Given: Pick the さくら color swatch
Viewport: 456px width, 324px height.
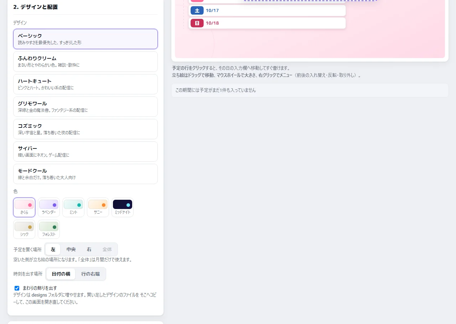Looking at the screenshot, I should click(x=24, y=207).
